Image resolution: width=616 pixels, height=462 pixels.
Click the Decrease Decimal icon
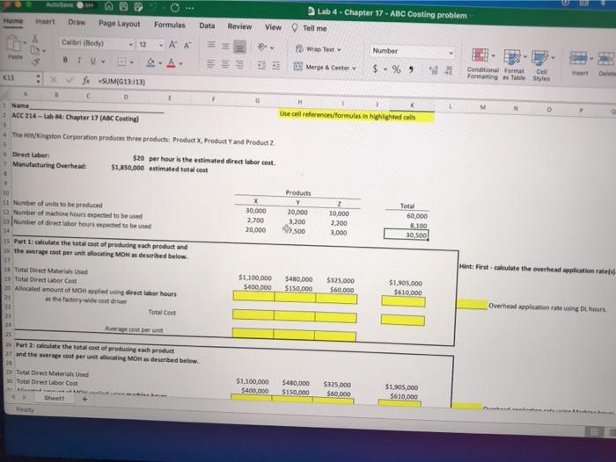[448, 70]
